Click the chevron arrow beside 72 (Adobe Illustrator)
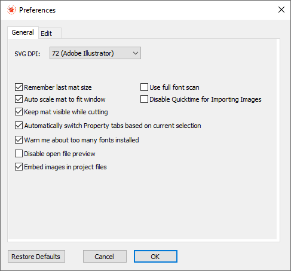Viewport: 291px width, 271px height. click(x=136, y=53)
